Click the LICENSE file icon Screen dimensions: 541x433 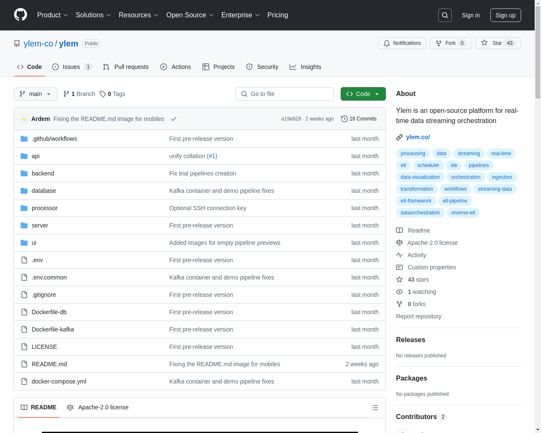[x=24, y=347]
